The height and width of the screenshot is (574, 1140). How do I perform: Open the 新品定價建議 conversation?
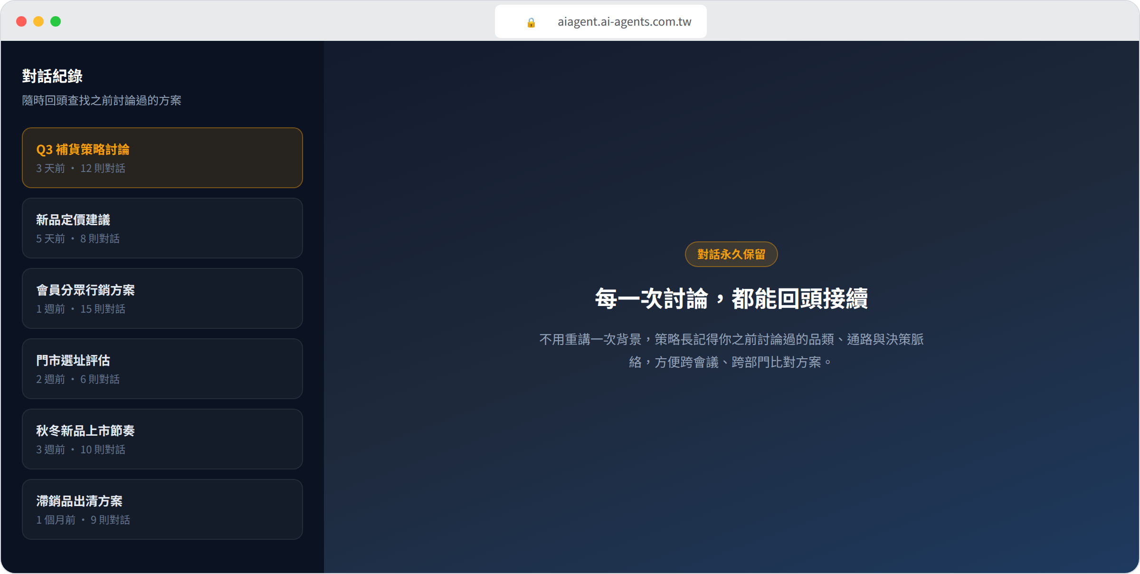click(162, 228)
